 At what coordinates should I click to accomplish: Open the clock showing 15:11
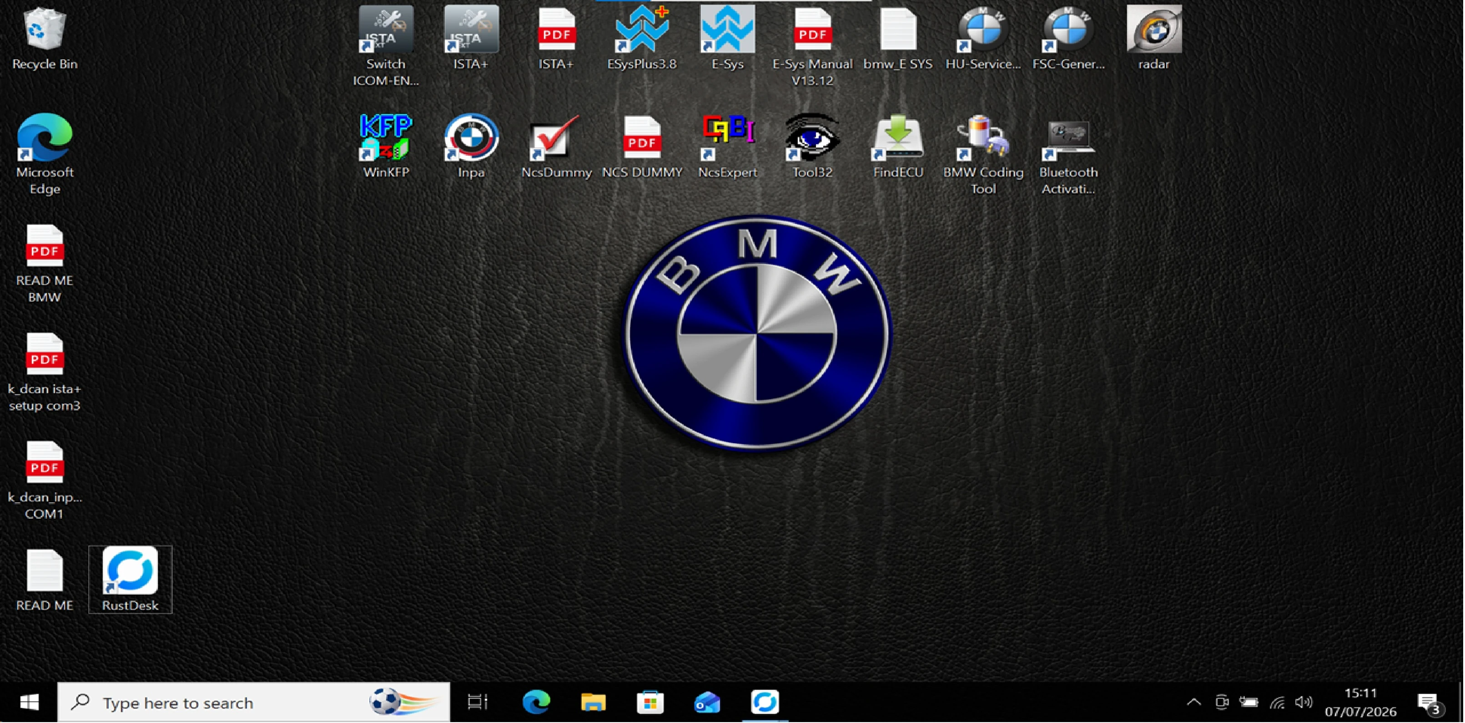coord(1360,703)
